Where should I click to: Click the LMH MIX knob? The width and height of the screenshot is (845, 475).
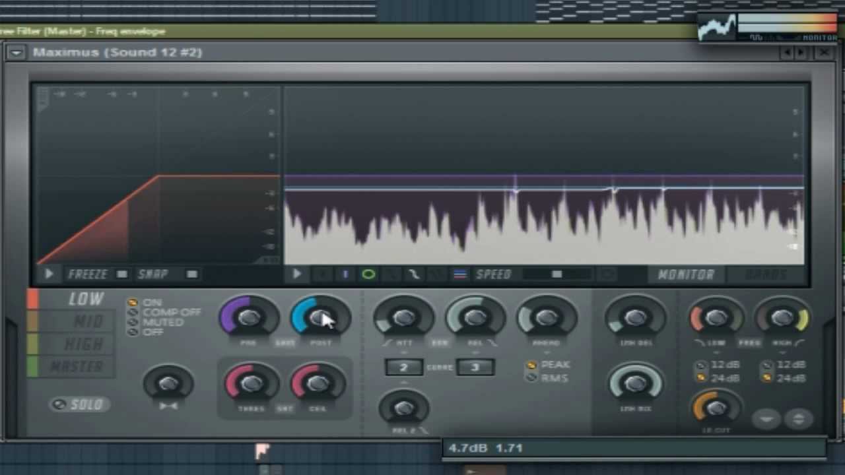click(635, 383)
